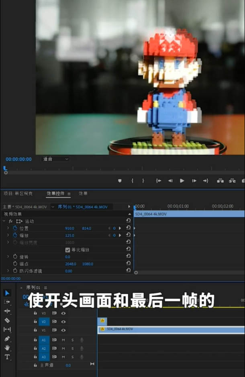Viewport: 245px width, 377px height.
Task: Expand the 旋转 property
Action: [8, 257]
